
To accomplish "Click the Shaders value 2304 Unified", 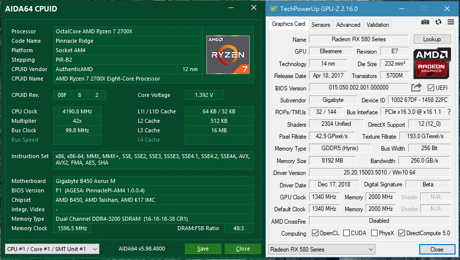I will 336,124.
